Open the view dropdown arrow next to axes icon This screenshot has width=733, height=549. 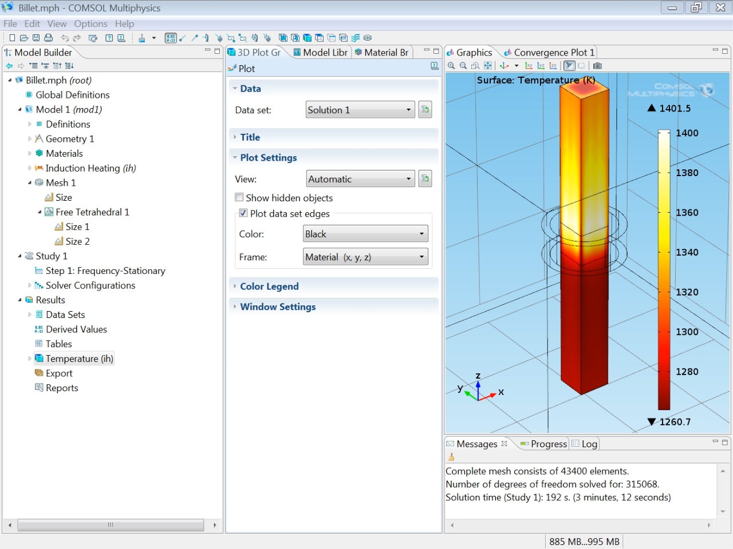point(517,66)
